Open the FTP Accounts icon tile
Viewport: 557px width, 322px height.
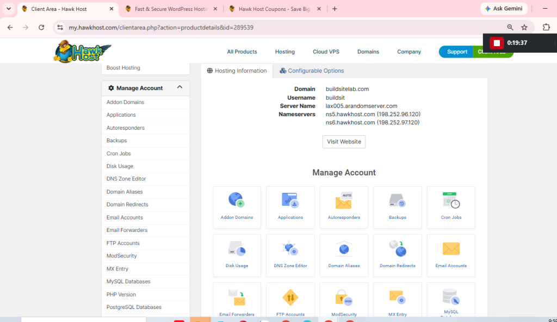click(290, 300)
